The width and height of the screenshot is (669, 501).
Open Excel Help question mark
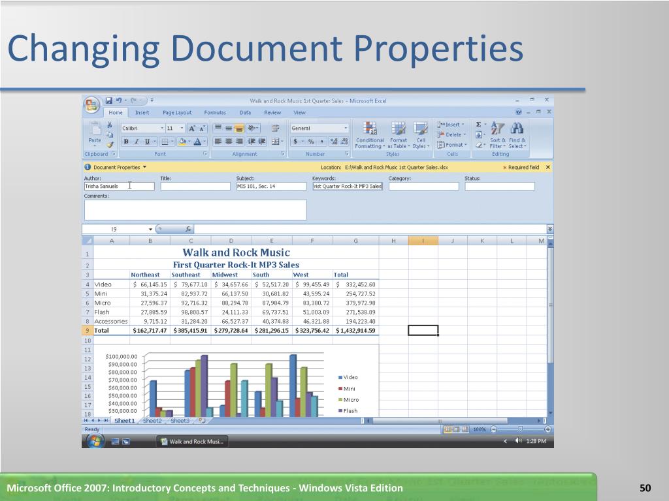[x=518, y=112]
